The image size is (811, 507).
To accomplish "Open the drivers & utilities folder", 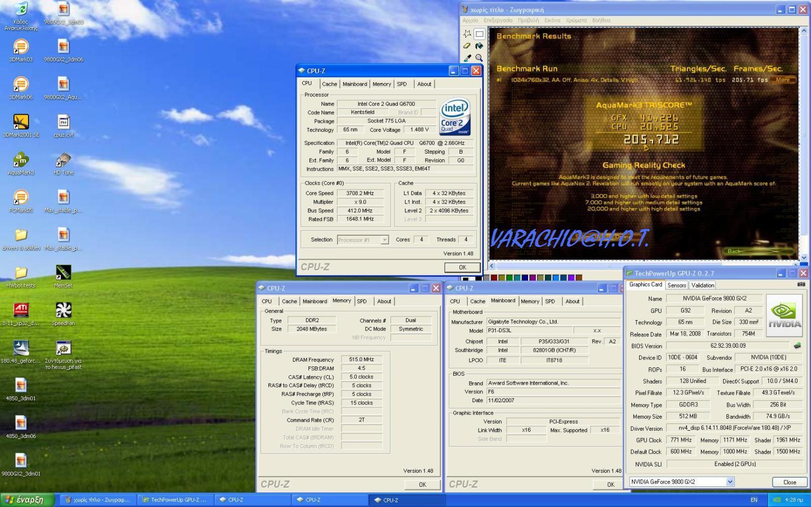I will 21,239.
